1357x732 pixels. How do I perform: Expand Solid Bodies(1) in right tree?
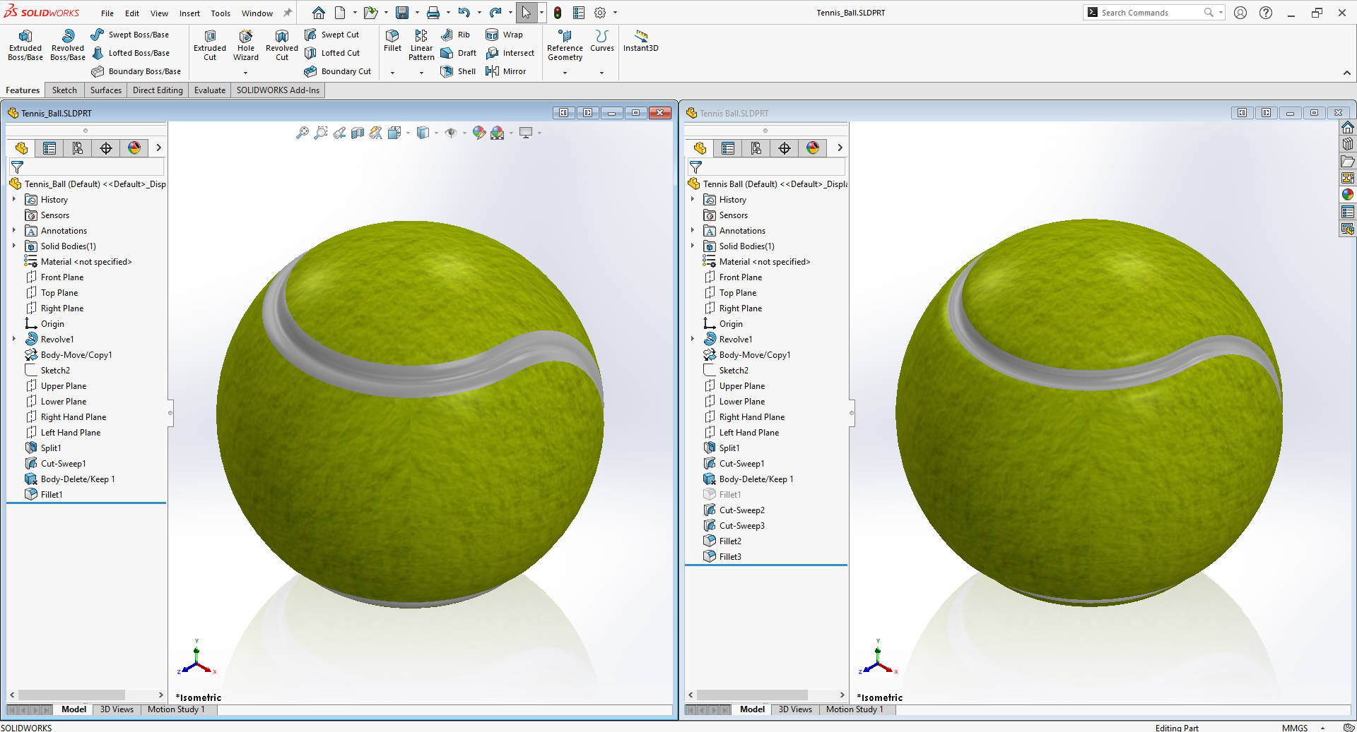pyautogui.click(x=693, y=246)
